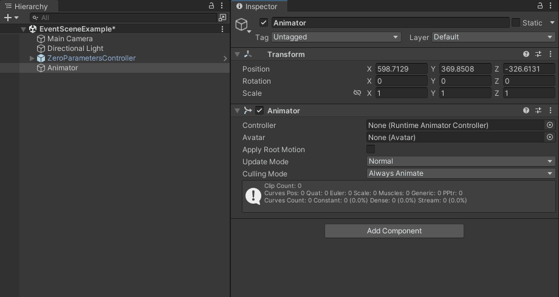Disable the Animator component checkbox

coord(259,111)
